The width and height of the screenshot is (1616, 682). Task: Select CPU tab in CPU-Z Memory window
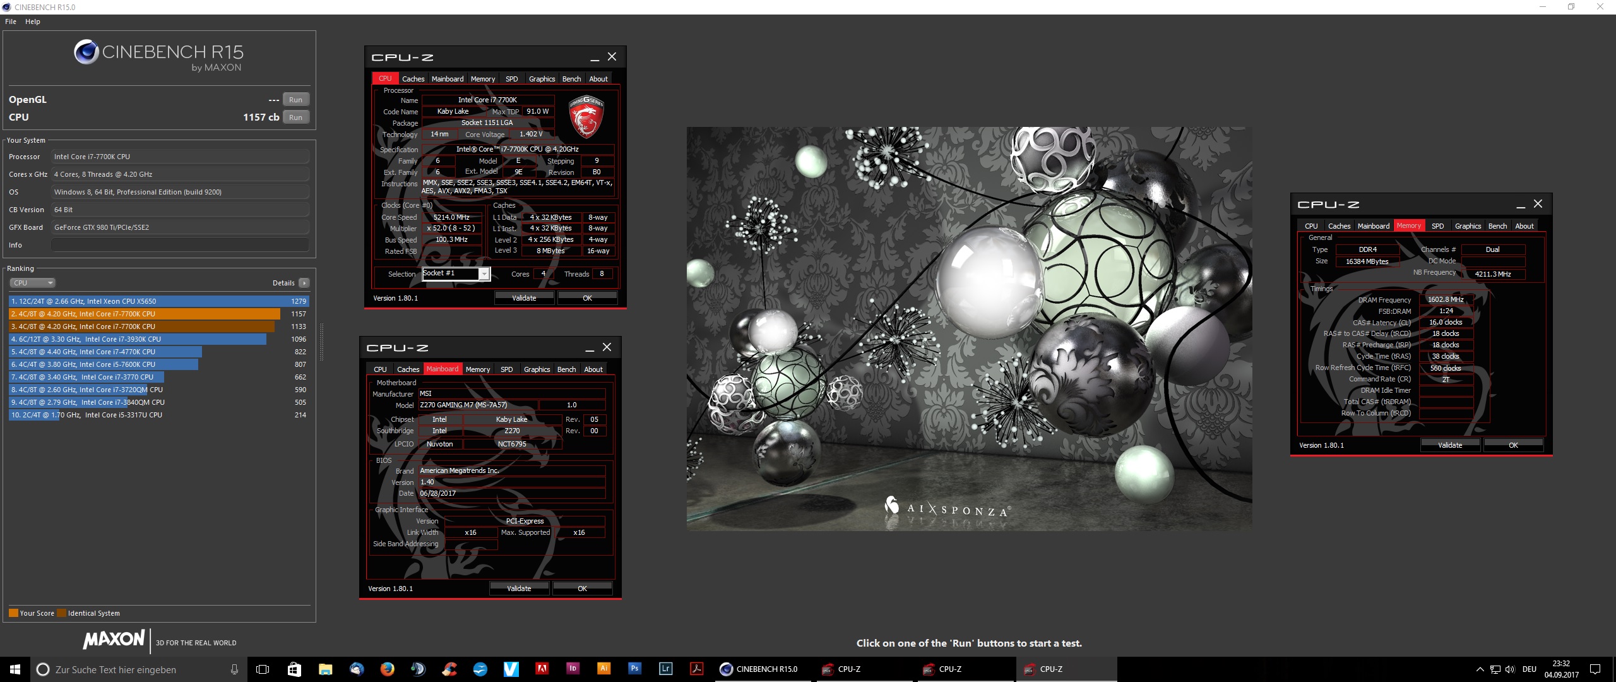pyautogui.click(x=1311, y=226)
